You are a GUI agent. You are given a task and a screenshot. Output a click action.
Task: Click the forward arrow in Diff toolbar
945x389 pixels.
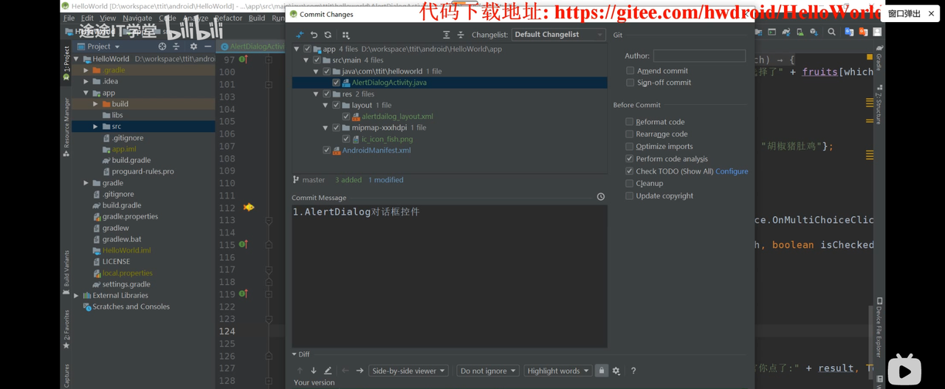(x=360, y=371)
